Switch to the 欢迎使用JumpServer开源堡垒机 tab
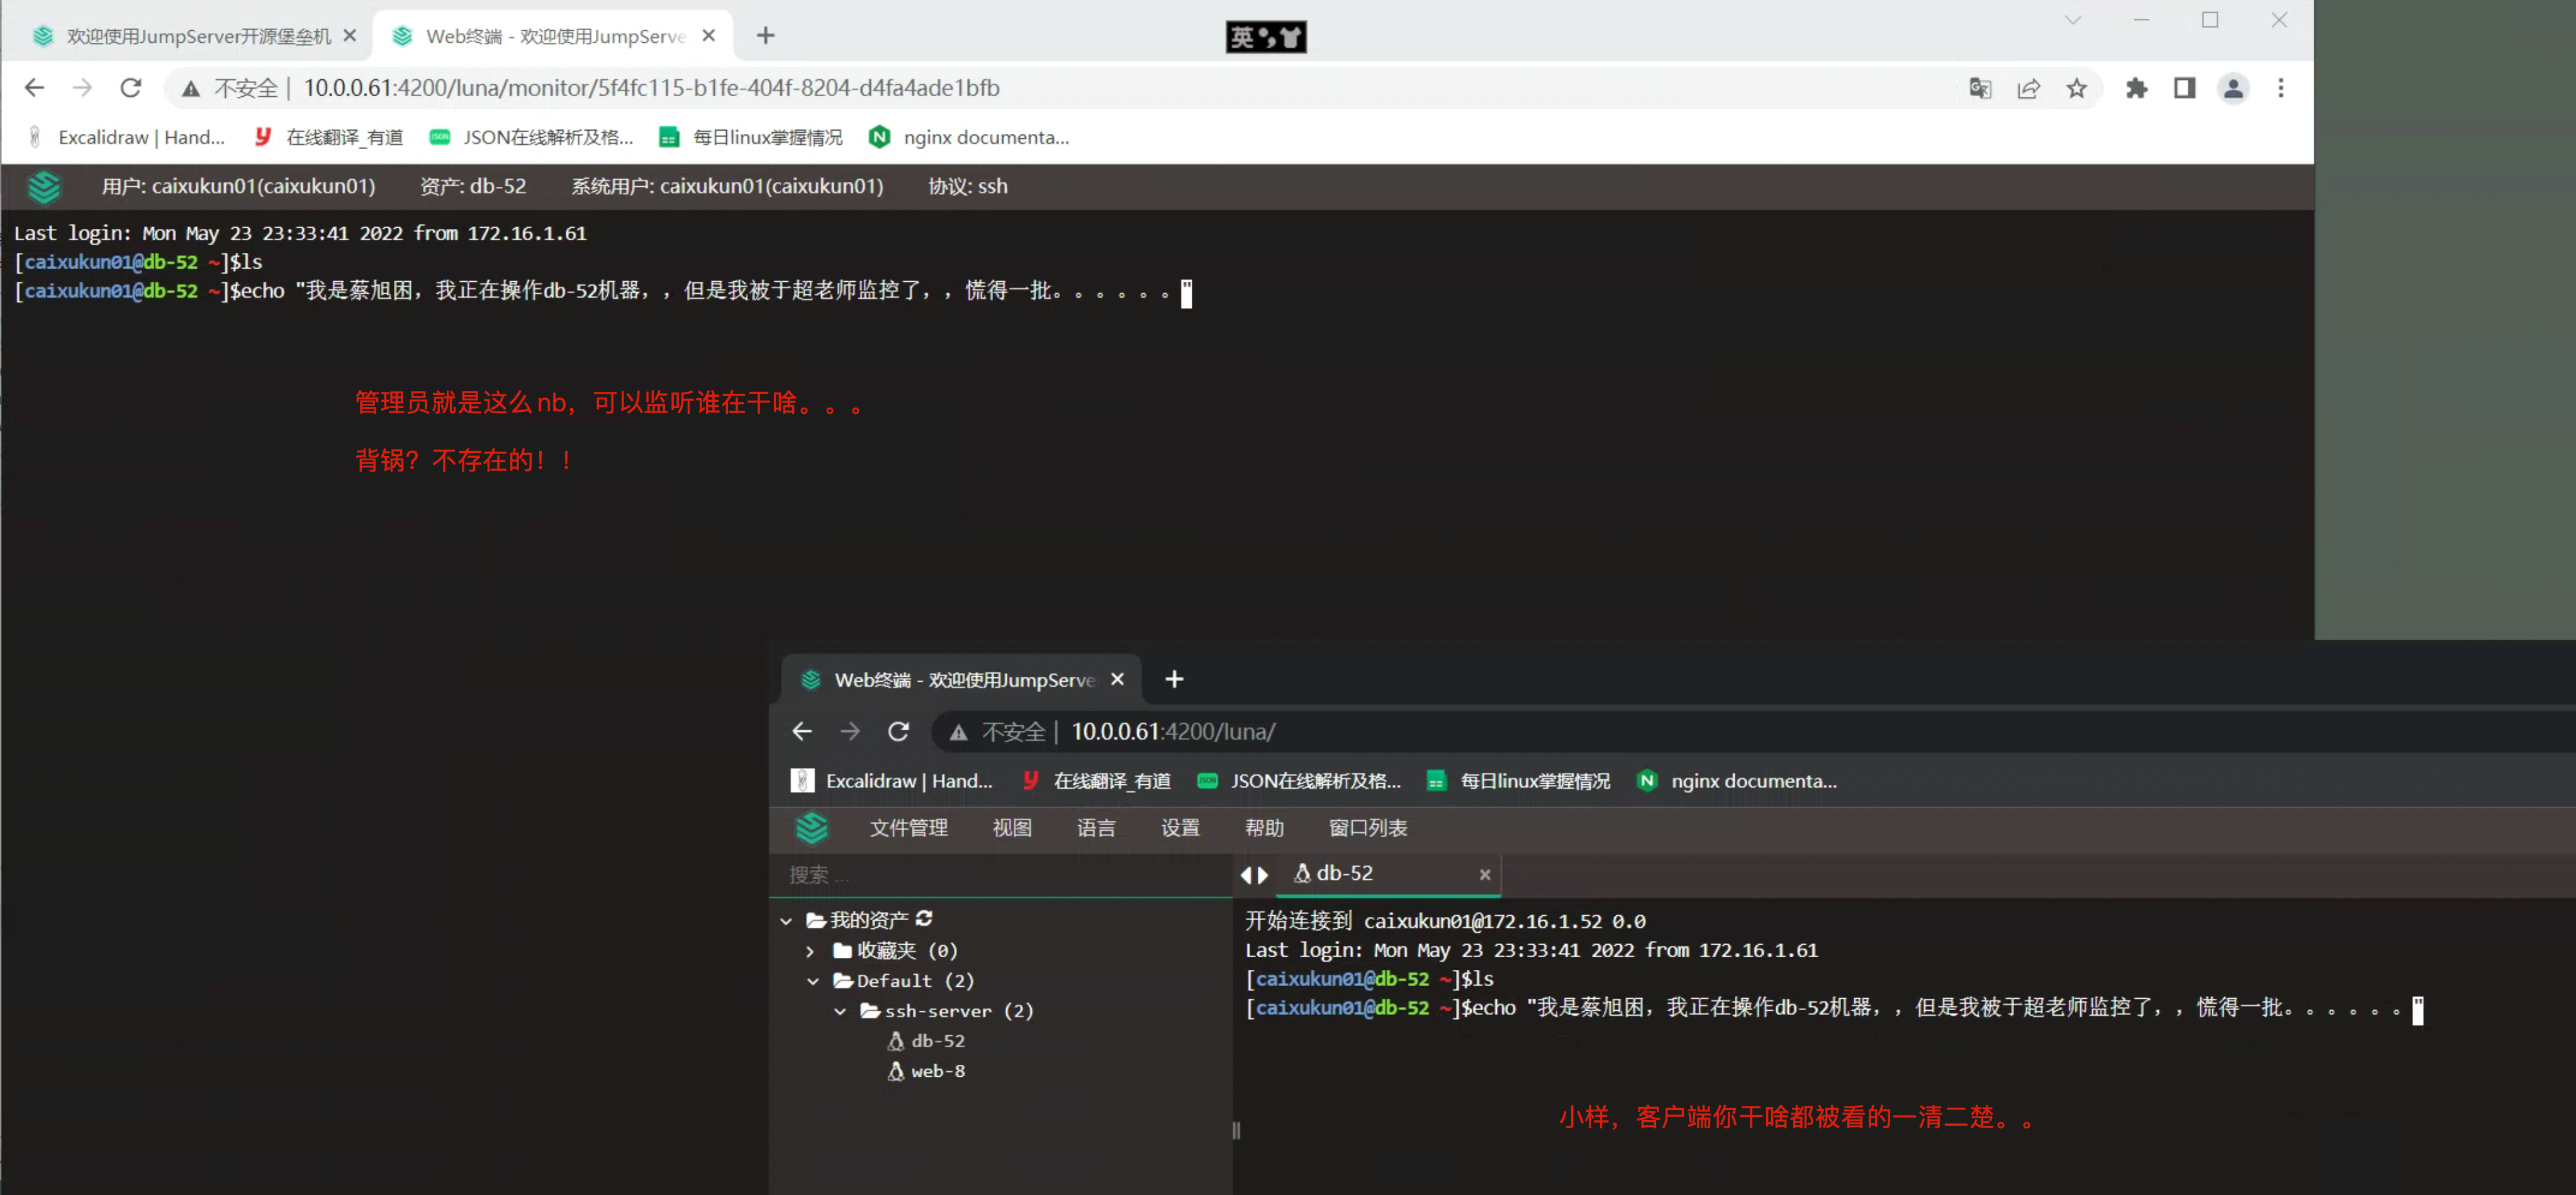The height and width of the screenshot is (1195, 2576). click(185, 35)
